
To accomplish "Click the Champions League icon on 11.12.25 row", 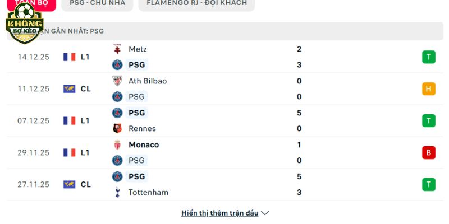I will [70, 88].
